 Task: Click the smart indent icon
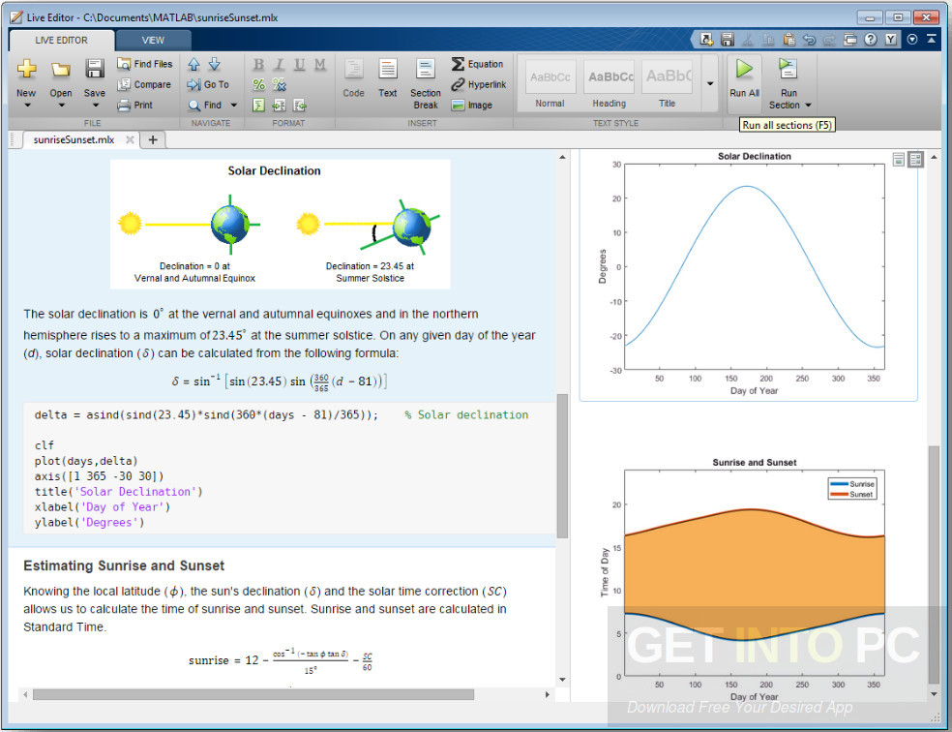[258, 106]
